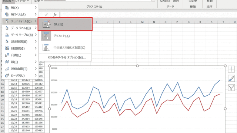Click cell containing date 10/26

tap(14, 130)
